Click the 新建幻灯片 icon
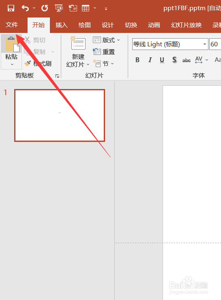Viewport: 221px width, 300px height. tap(78, 43)
